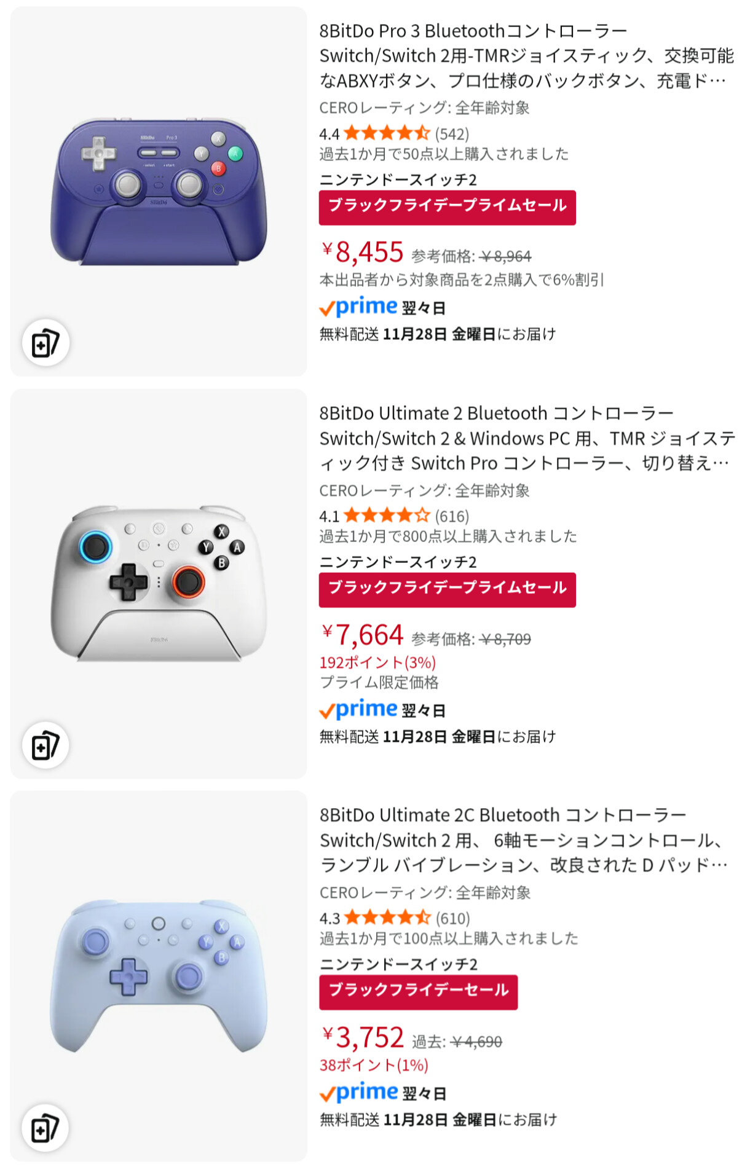Click the (610) review count link
Image resolution: width=750 pixels, height=1167 pixels.
pos(453,919)
